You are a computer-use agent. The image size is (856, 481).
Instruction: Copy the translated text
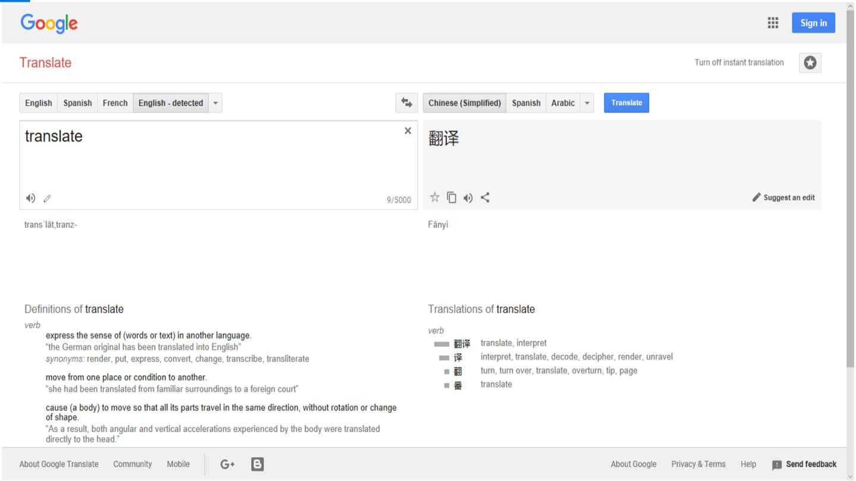[x=452, y=198]
